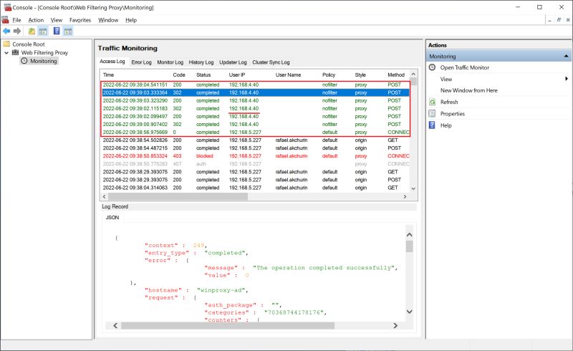Image resolution: width=573 pixels, height=351 pixels.
Task: Click the Up one level folder icon
Action: pos(32,31)
